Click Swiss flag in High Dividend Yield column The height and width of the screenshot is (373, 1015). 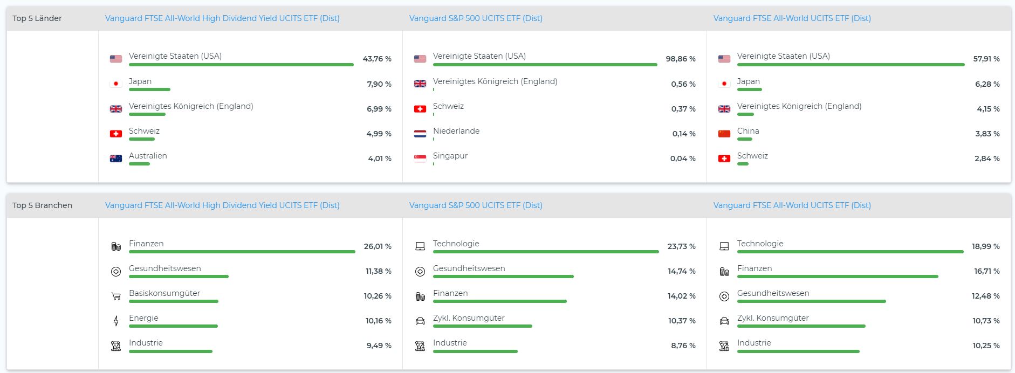tap(116, 134)
